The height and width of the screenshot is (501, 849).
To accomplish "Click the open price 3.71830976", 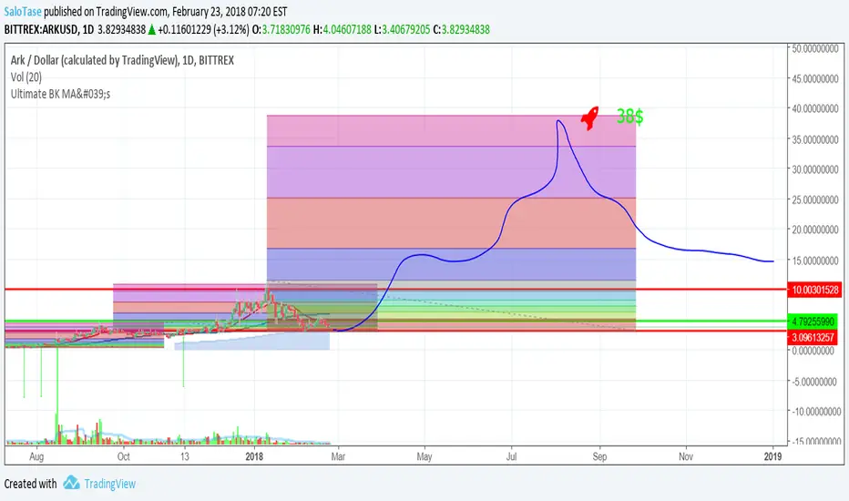I will click(x=286, y=30).
